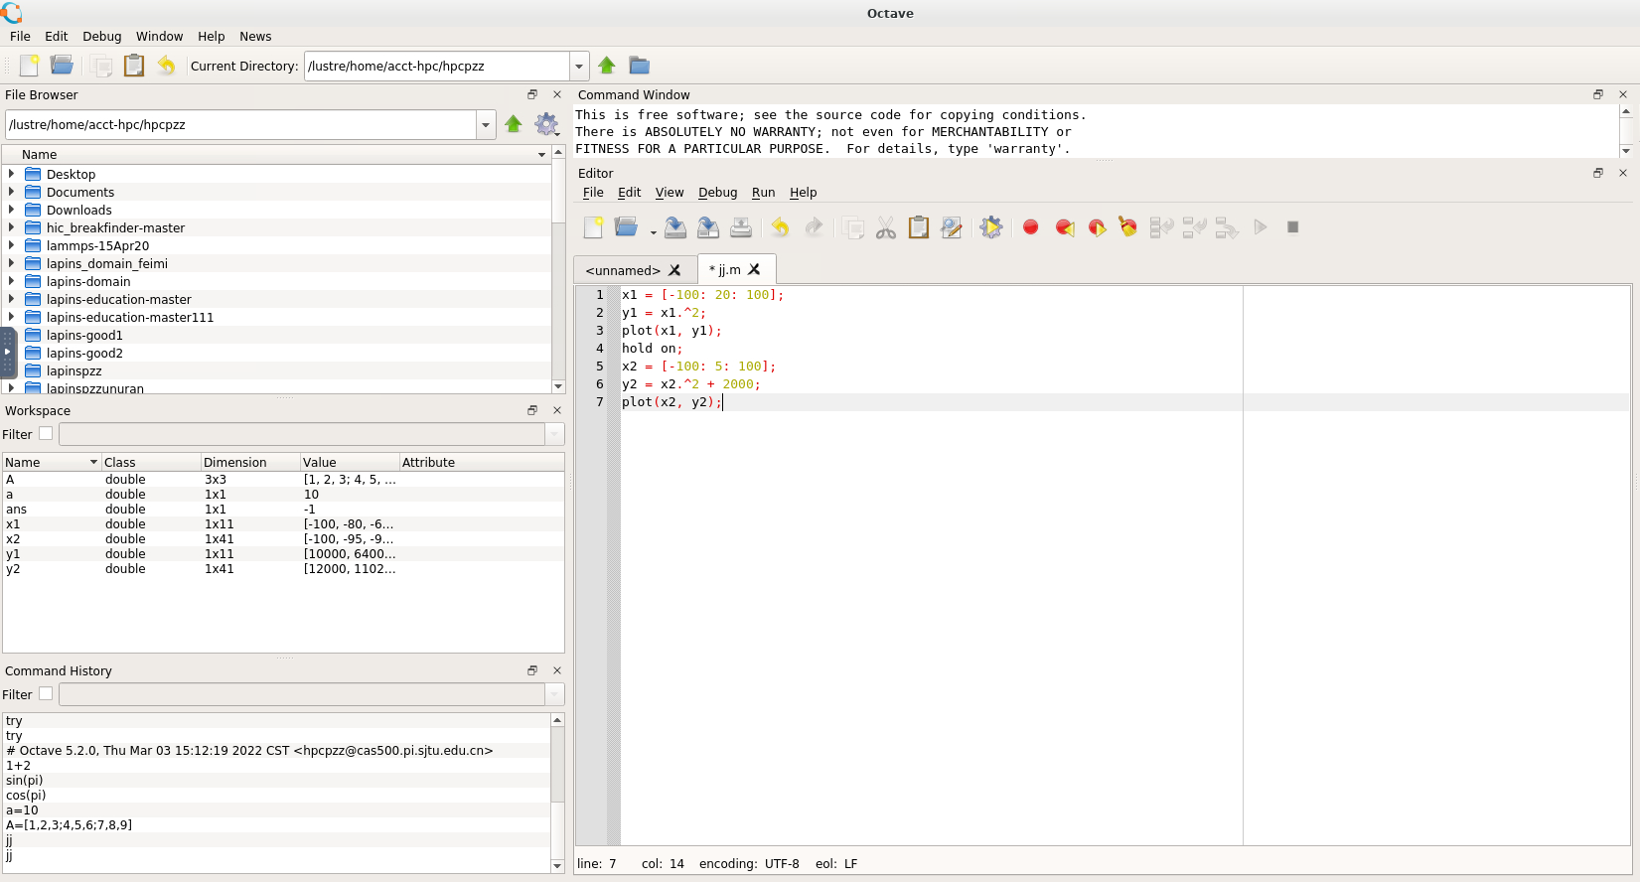This screenshot has height=882, width=1640.
Task: Expand the lammps-15Apr20 folder
Action: coord(11,245)
